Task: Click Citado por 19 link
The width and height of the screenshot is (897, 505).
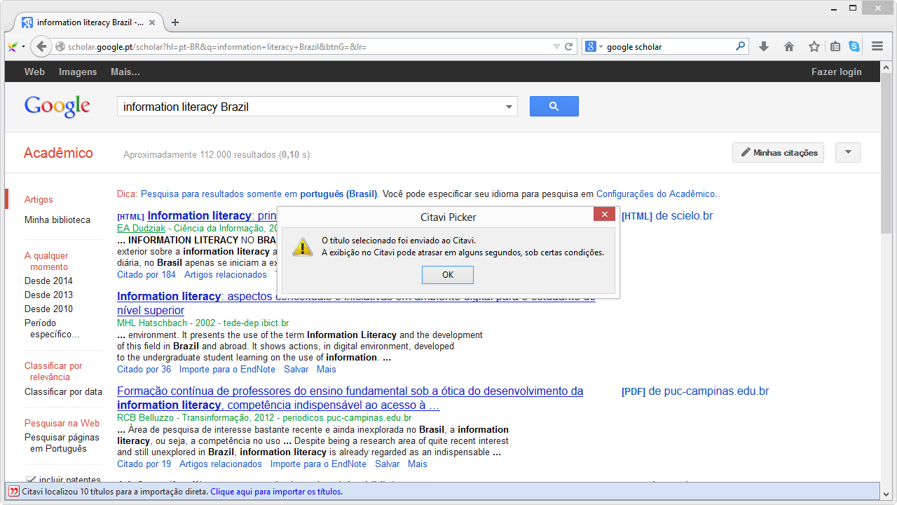Action: click(144, 464)
